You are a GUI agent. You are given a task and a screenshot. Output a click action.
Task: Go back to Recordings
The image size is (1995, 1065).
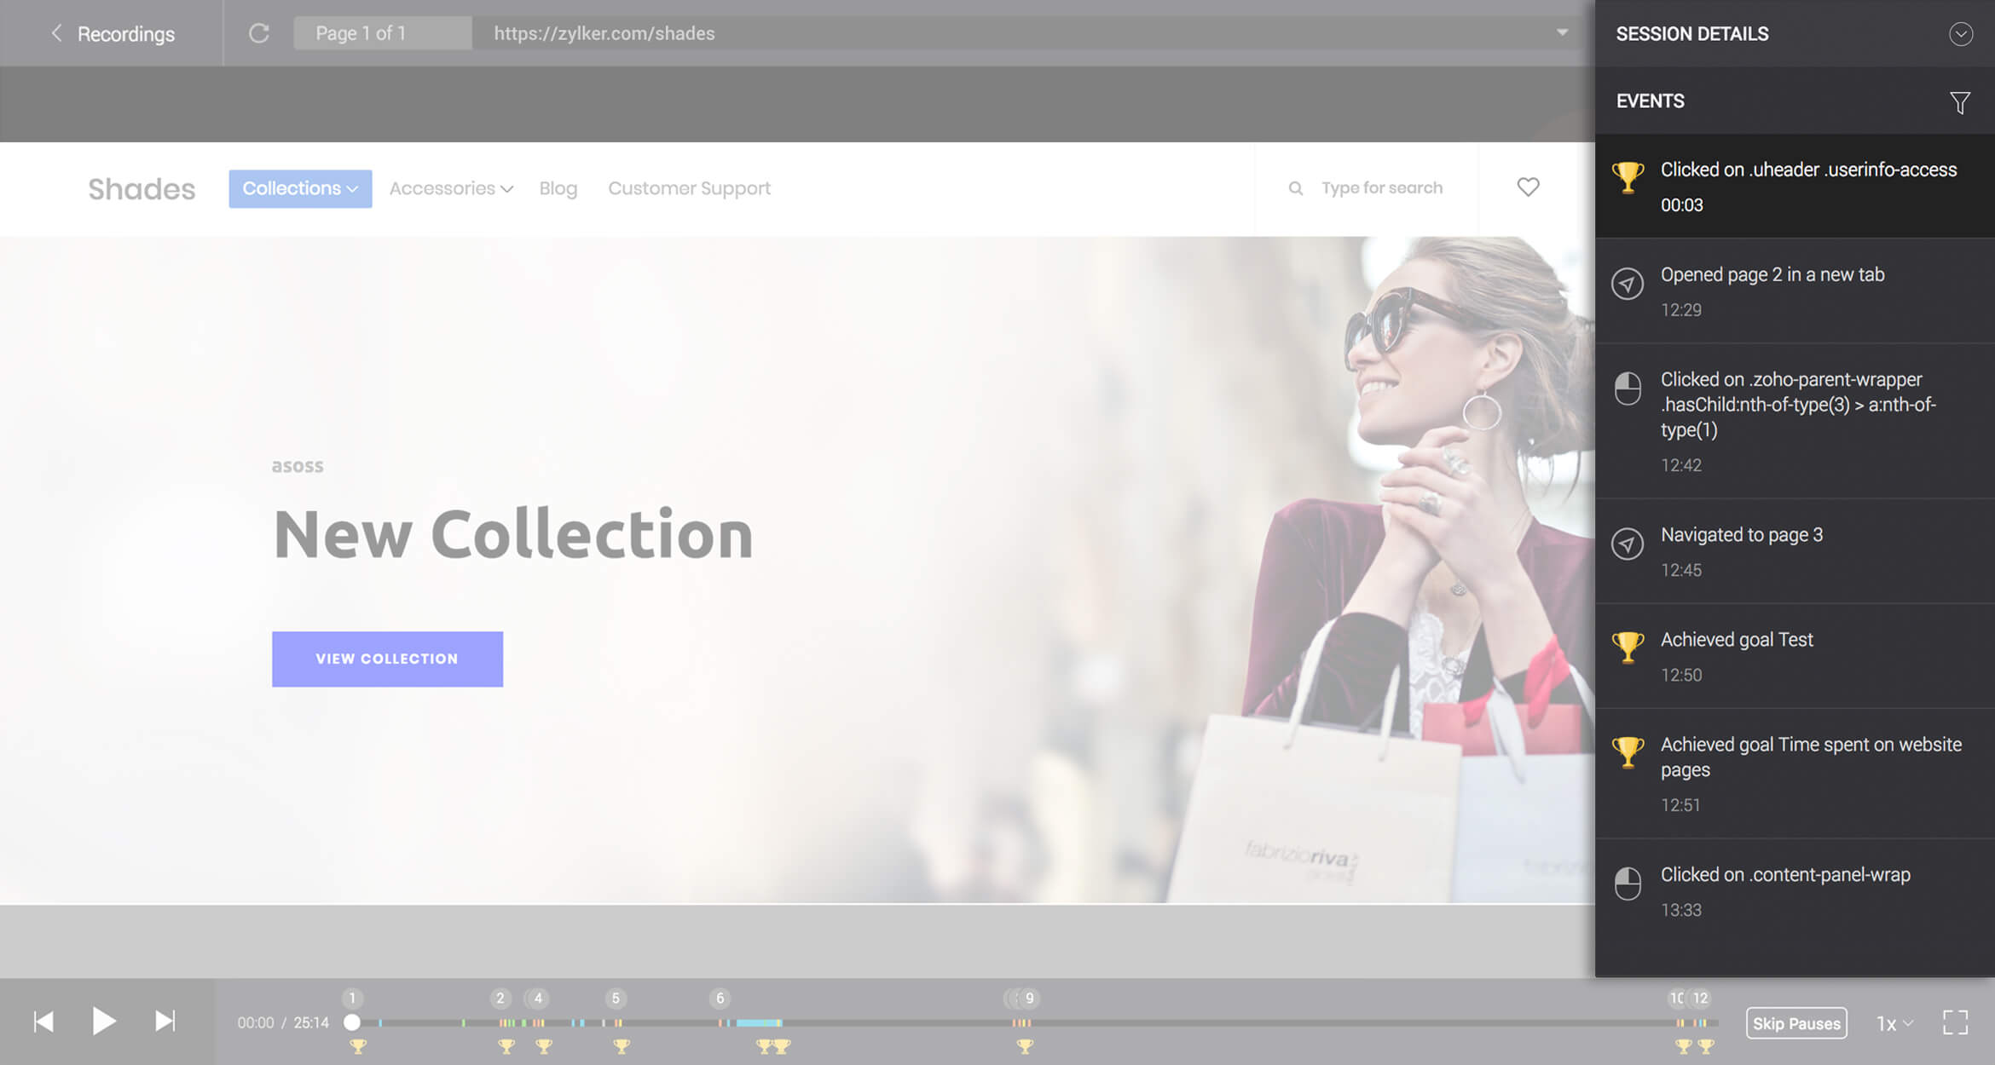pyautogui.click(x=113, y=34)
